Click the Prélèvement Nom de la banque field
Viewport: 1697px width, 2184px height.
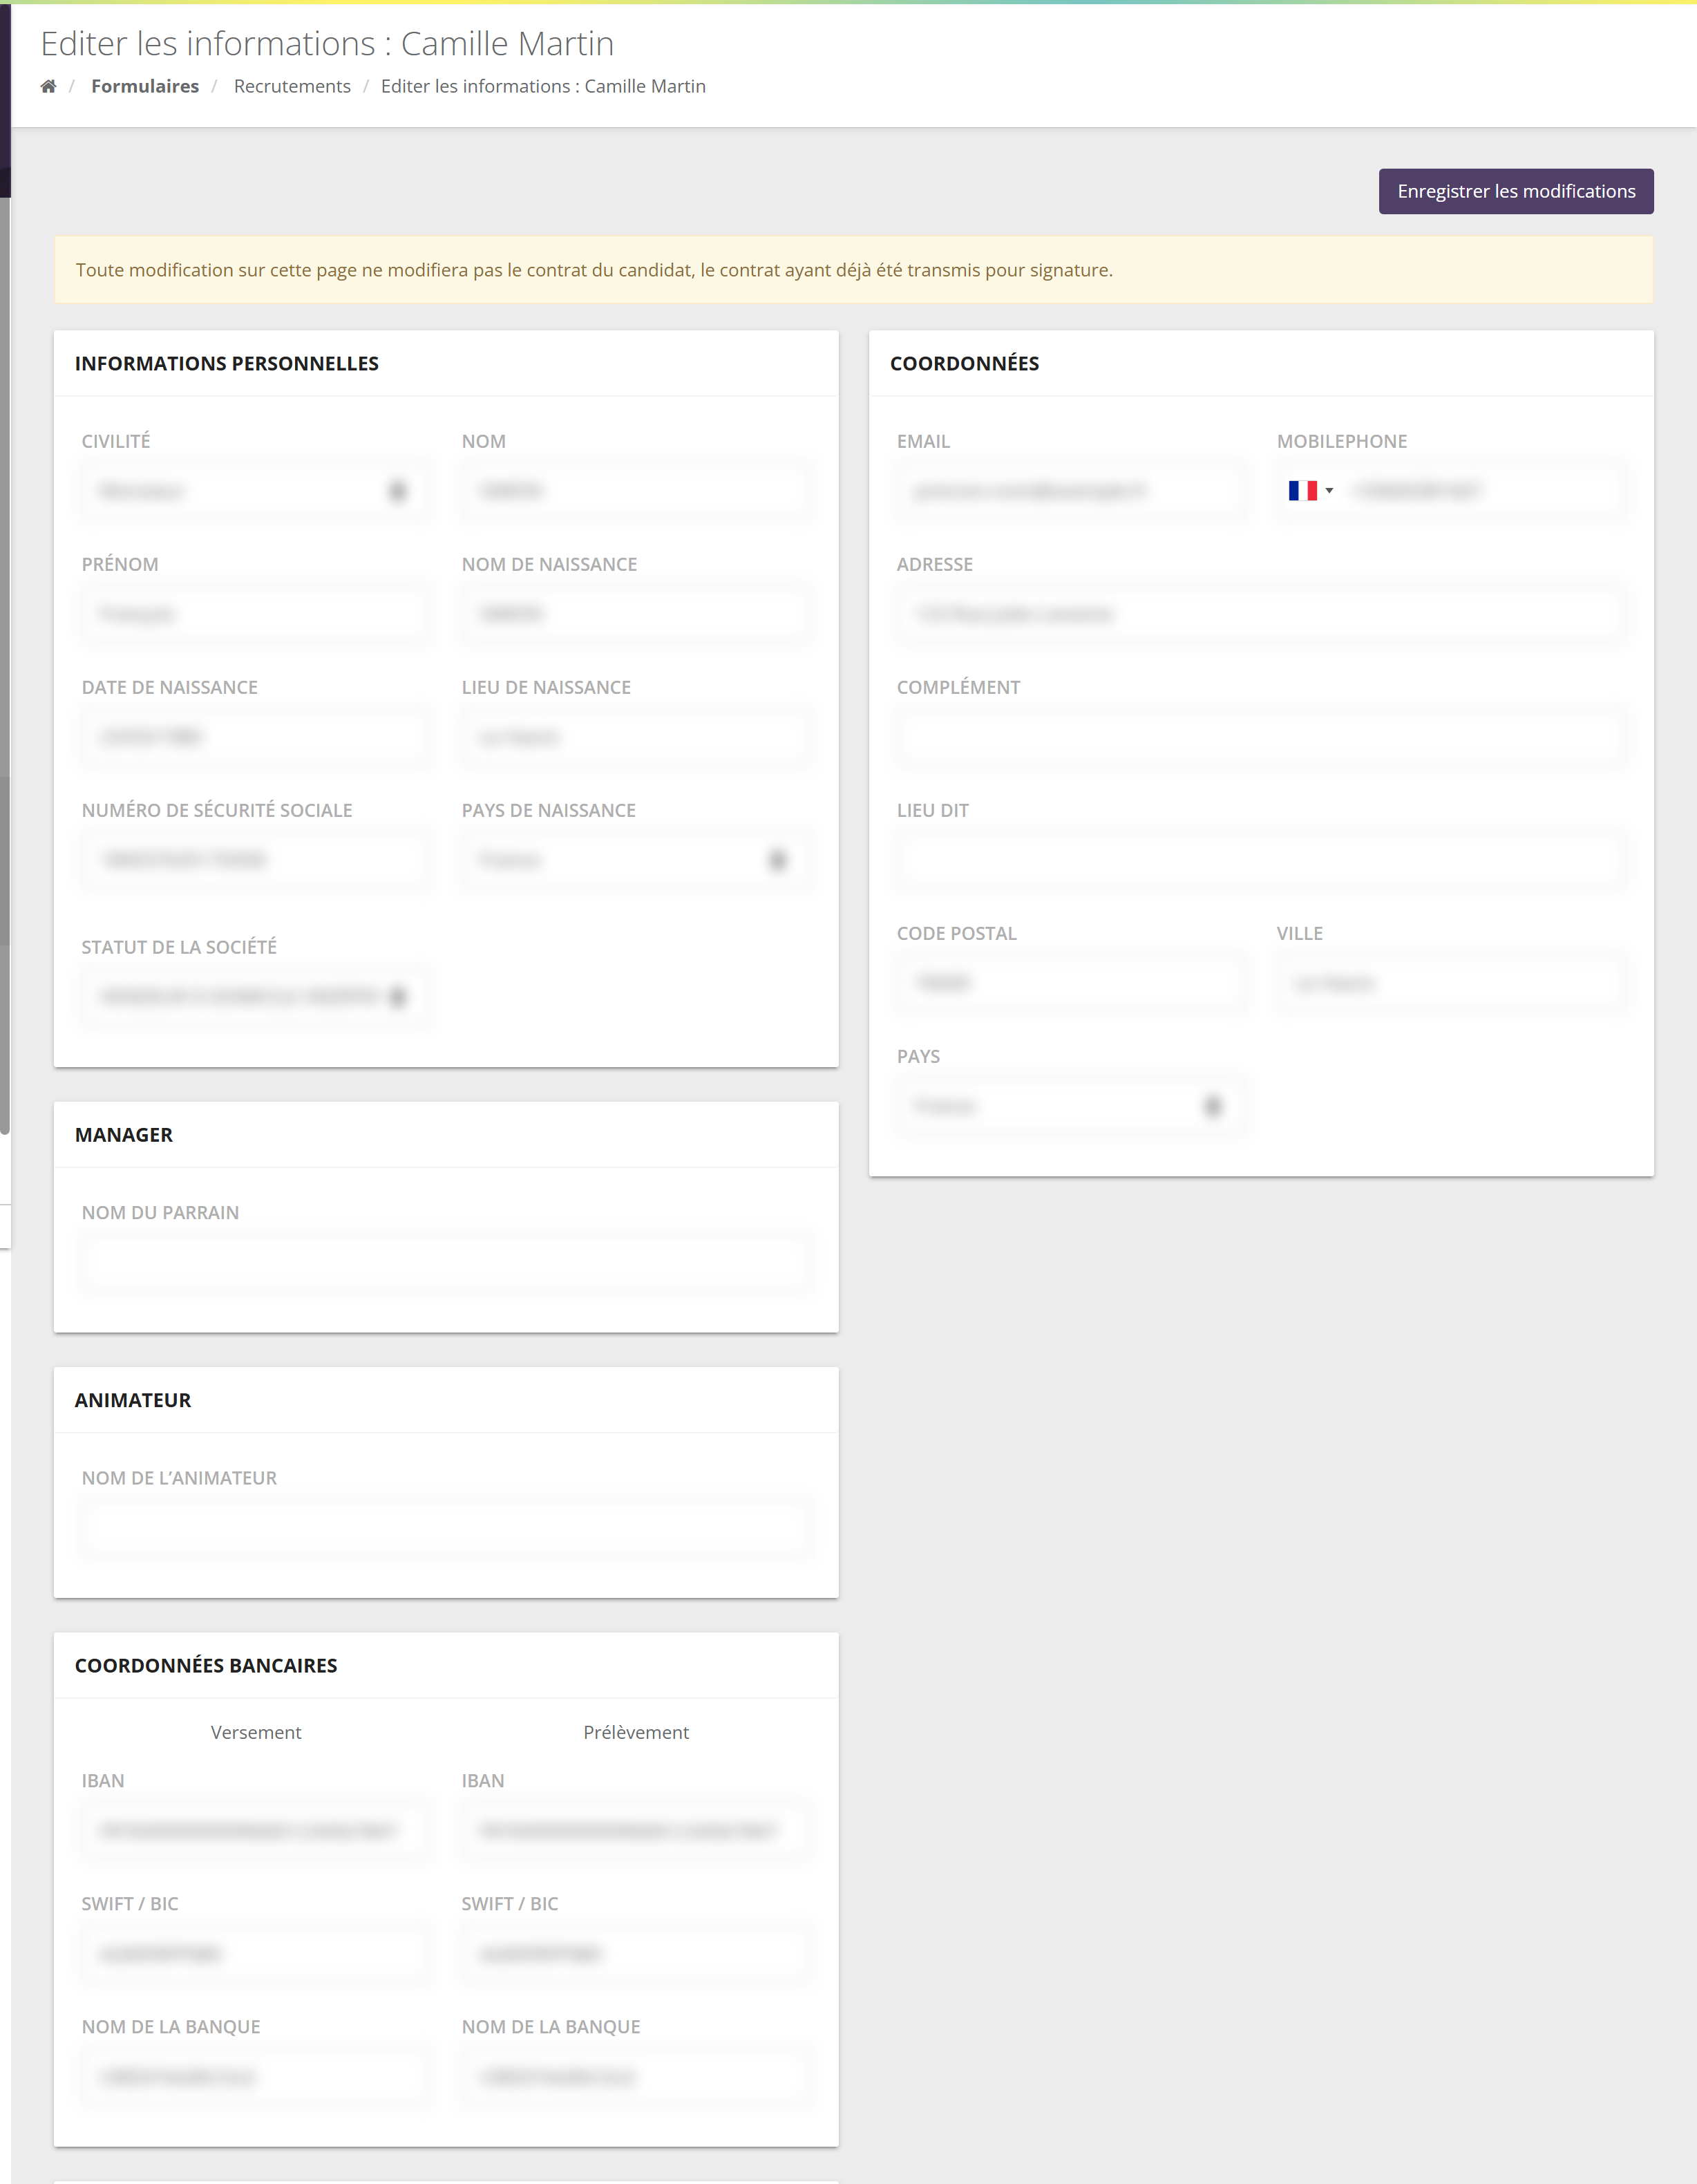coord(636,2076)
